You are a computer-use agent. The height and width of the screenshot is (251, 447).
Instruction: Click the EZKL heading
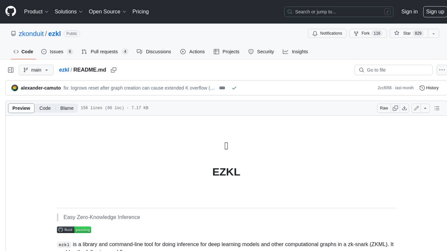226,172
